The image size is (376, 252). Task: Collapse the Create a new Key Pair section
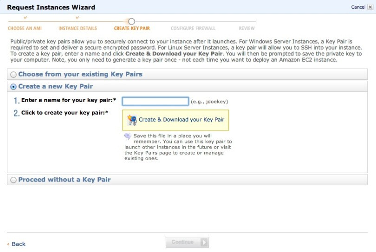tap(55, 86)
